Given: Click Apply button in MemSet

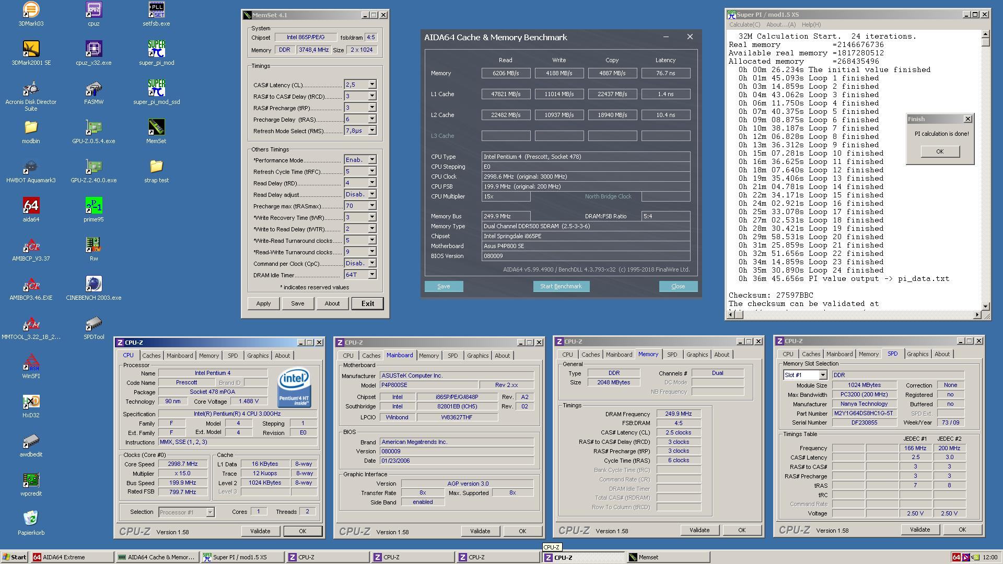Looking at the screenshot, I should [x=263, y=303].
